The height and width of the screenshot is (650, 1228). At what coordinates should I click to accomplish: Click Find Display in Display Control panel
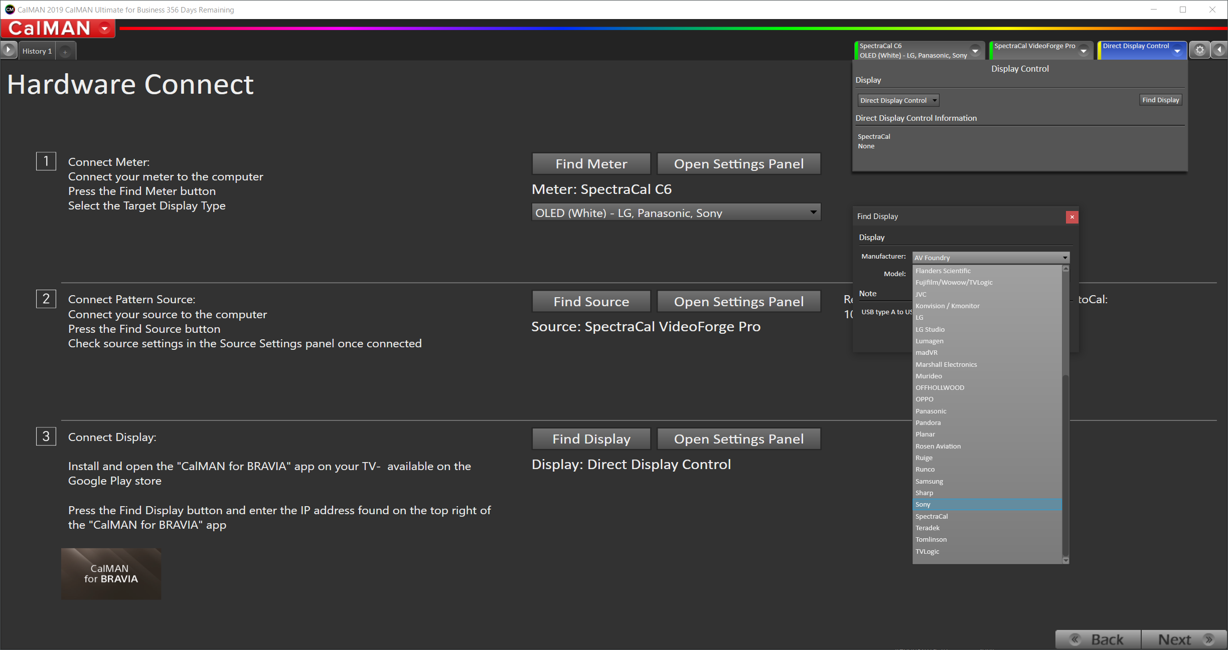tap(1160, 100)
